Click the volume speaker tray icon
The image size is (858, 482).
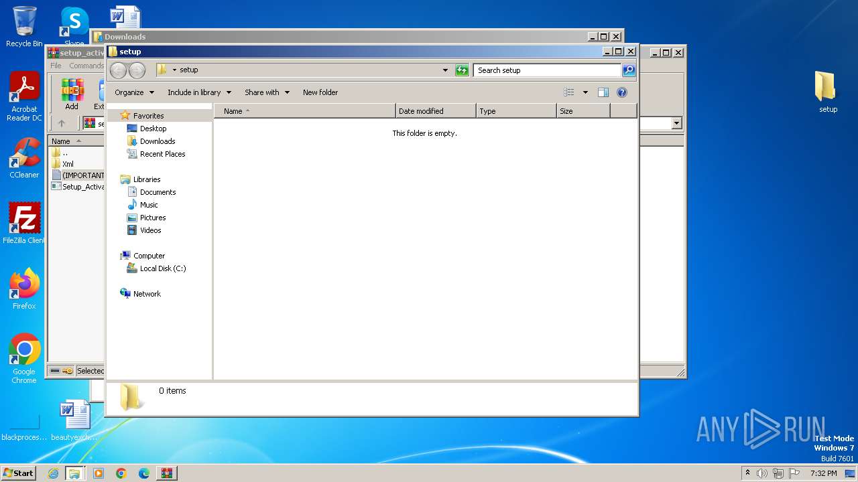pyautogui.click(x=762, y=473)
